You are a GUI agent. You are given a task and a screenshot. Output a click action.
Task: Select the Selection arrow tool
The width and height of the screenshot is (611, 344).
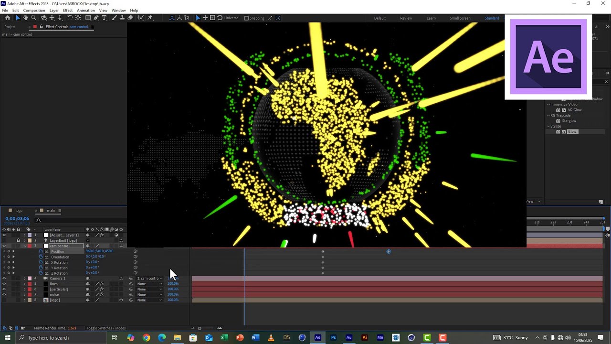tap(18, 18)
